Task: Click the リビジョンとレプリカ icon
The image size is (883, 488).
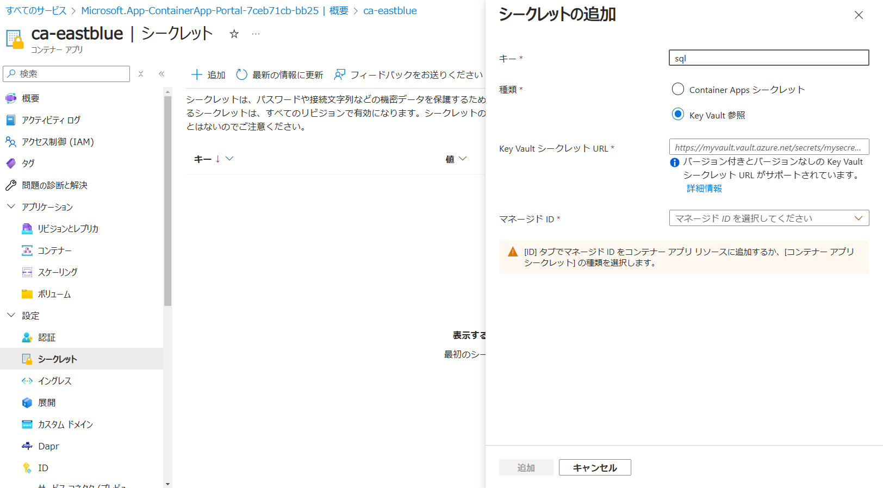Action: [x=27, y=229]
